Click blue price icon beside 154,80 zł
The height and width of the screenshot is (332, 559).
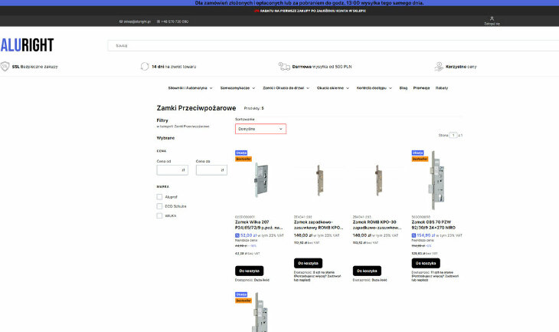pyautogui.click(x=414, y=235)
